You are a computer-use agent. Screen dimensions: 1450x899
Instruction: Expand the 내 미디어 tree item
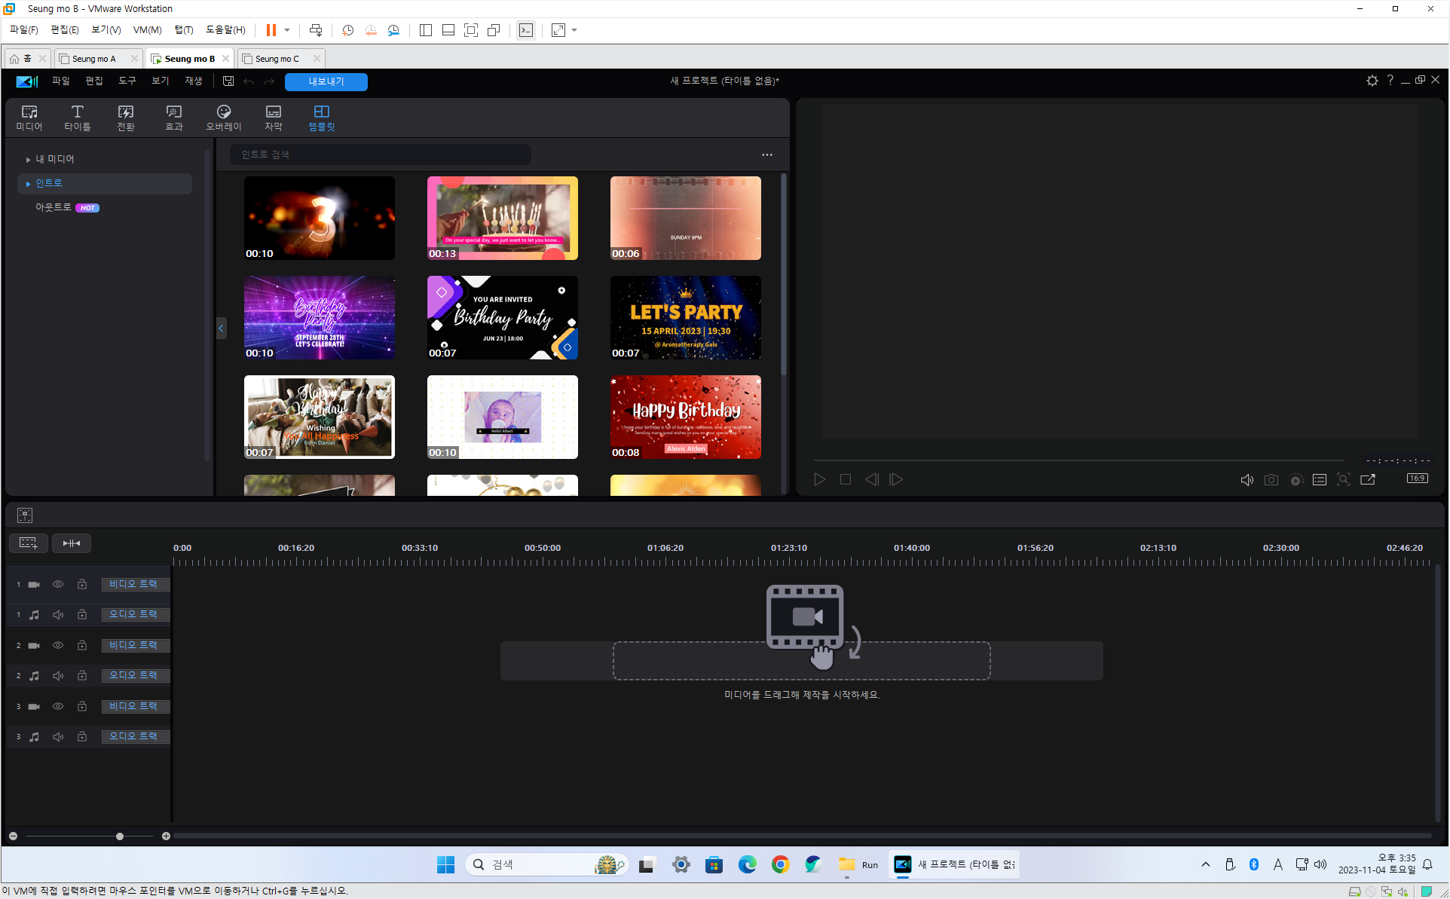pyautogui.click(x=29, y=160)
